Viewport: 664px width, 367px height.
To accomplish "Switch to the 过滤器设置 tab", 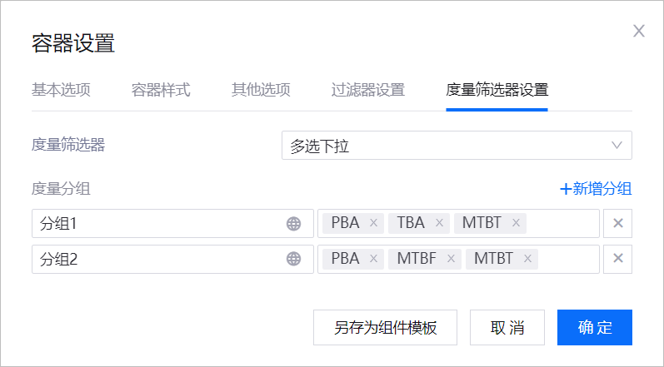I will [x=367, y=90].
